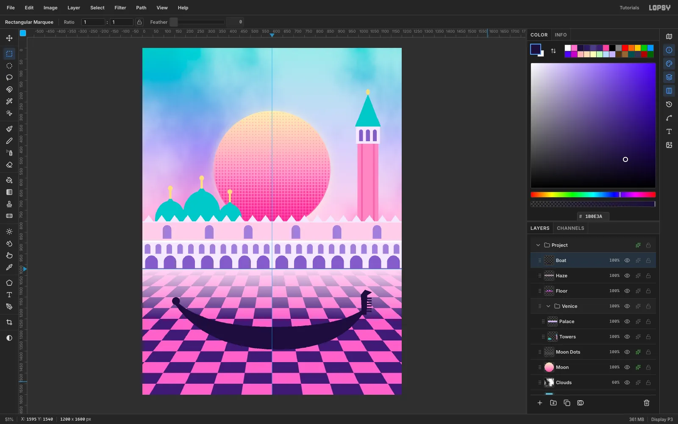Click the foreground color swatch
678x424 pixels.
(x=536, y=49)
